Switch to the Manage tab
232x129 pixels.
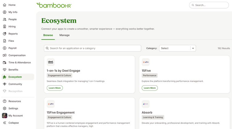pyautogui.click(x=65, y=35)
